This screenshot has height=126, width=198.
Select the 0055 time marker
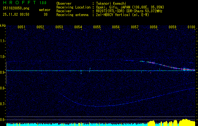[97, 27]
